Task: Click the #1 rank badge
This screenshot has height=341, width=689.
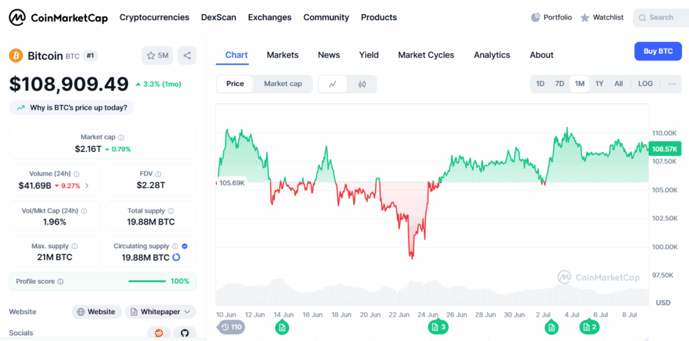Action: pos(90,56)
